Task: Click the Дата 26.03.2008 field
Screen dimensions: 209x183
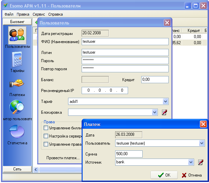Action: point(129,135)
